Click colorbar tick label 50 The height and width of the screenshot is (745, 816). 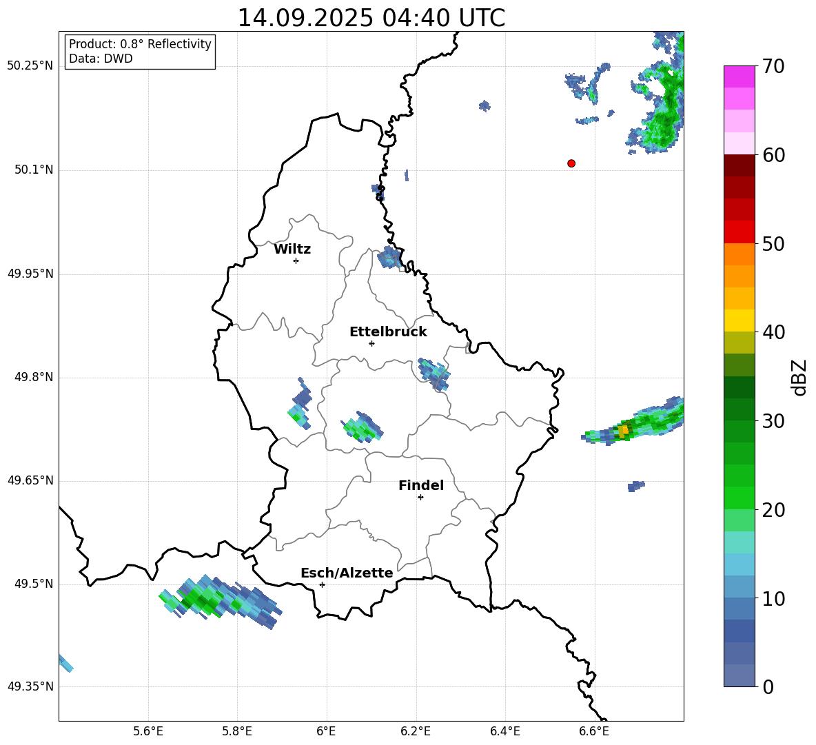(x=773, y=244)
